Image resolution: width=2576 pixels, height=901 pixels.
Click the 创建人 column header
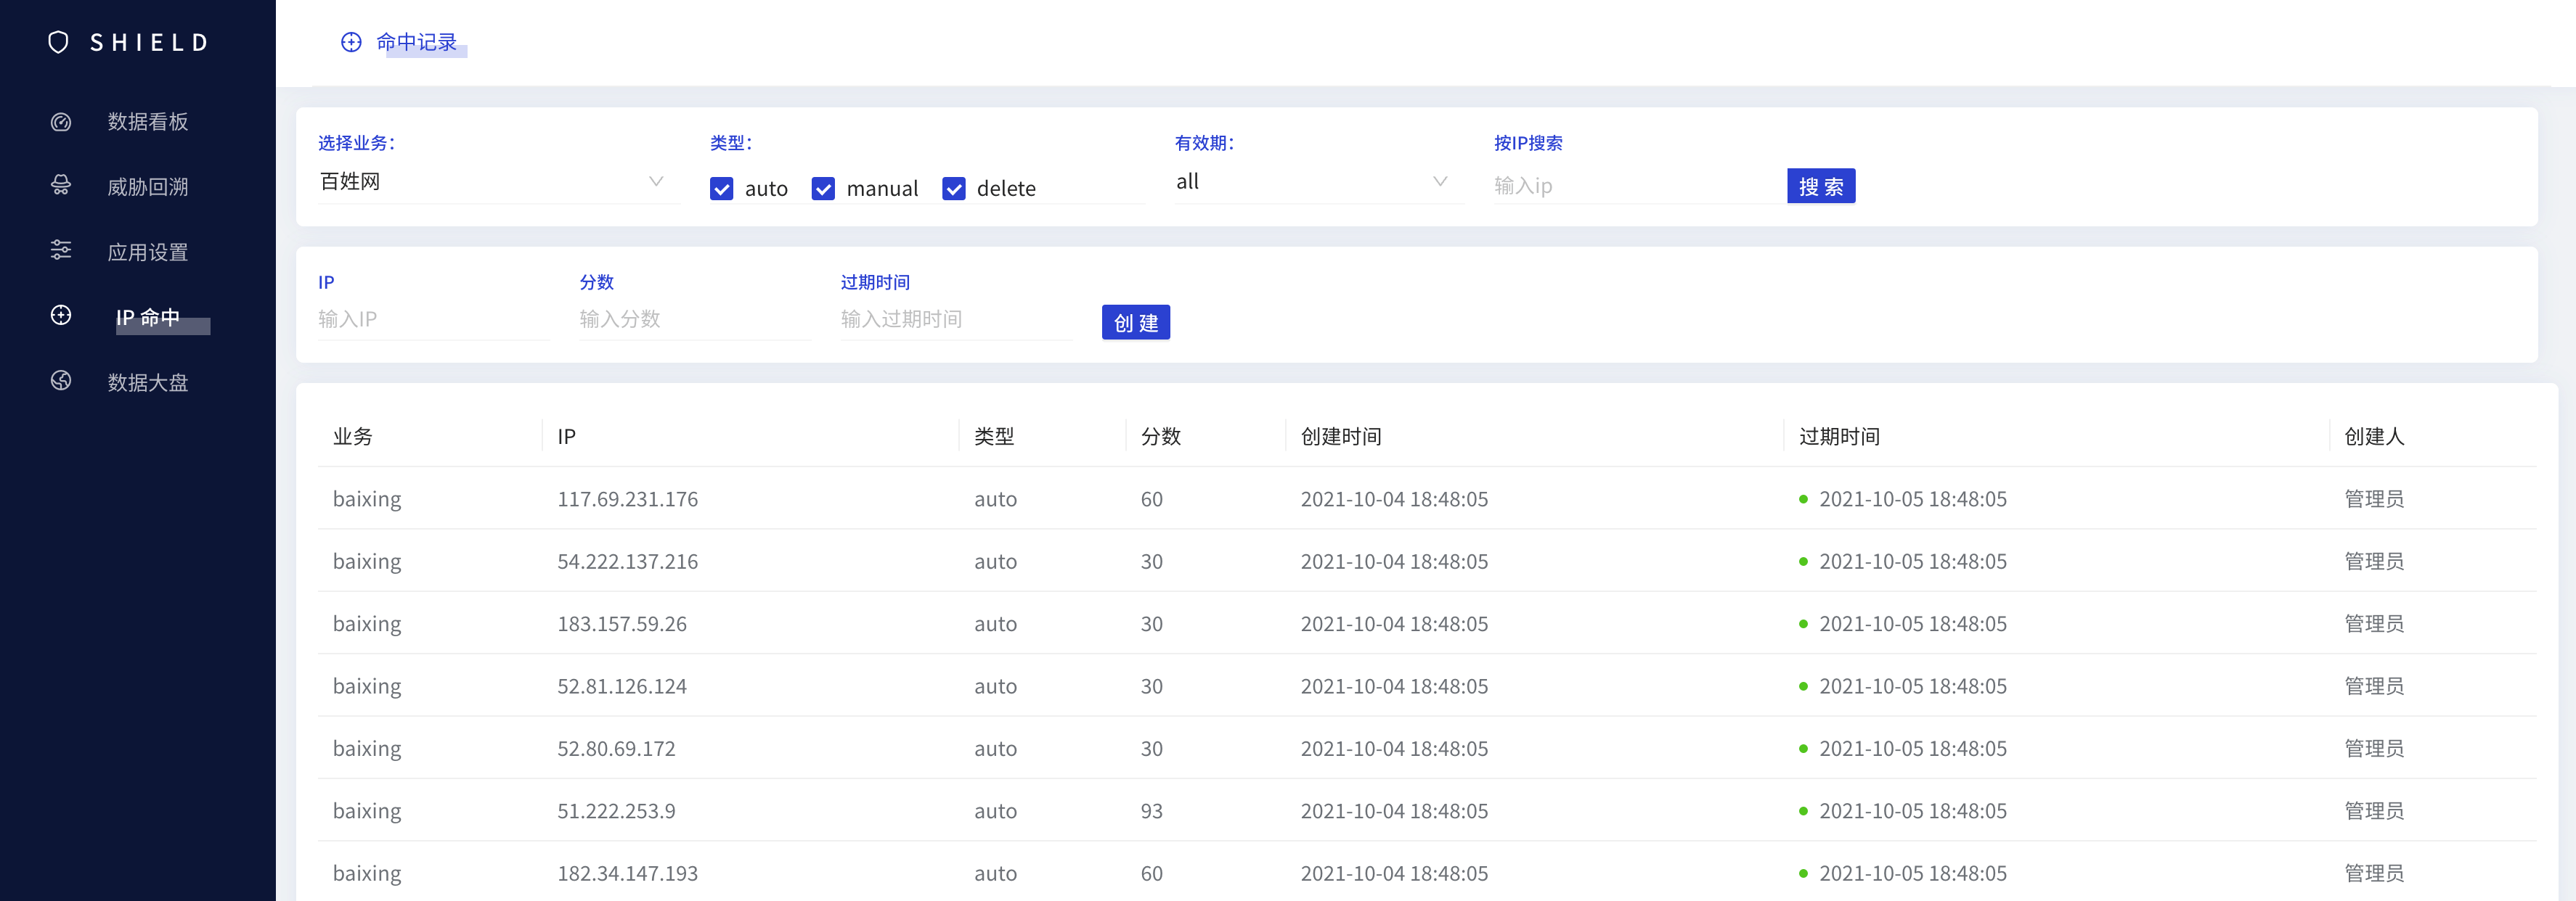[2374, 437]
